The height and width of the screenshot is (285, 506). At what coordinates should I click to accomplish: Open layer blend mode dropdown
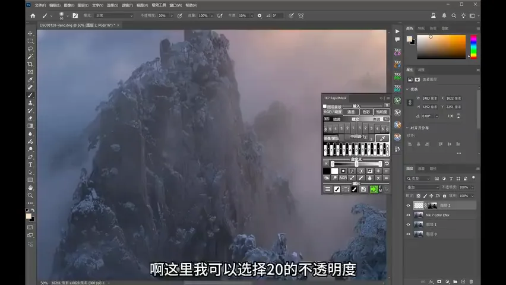click(423, 187)
